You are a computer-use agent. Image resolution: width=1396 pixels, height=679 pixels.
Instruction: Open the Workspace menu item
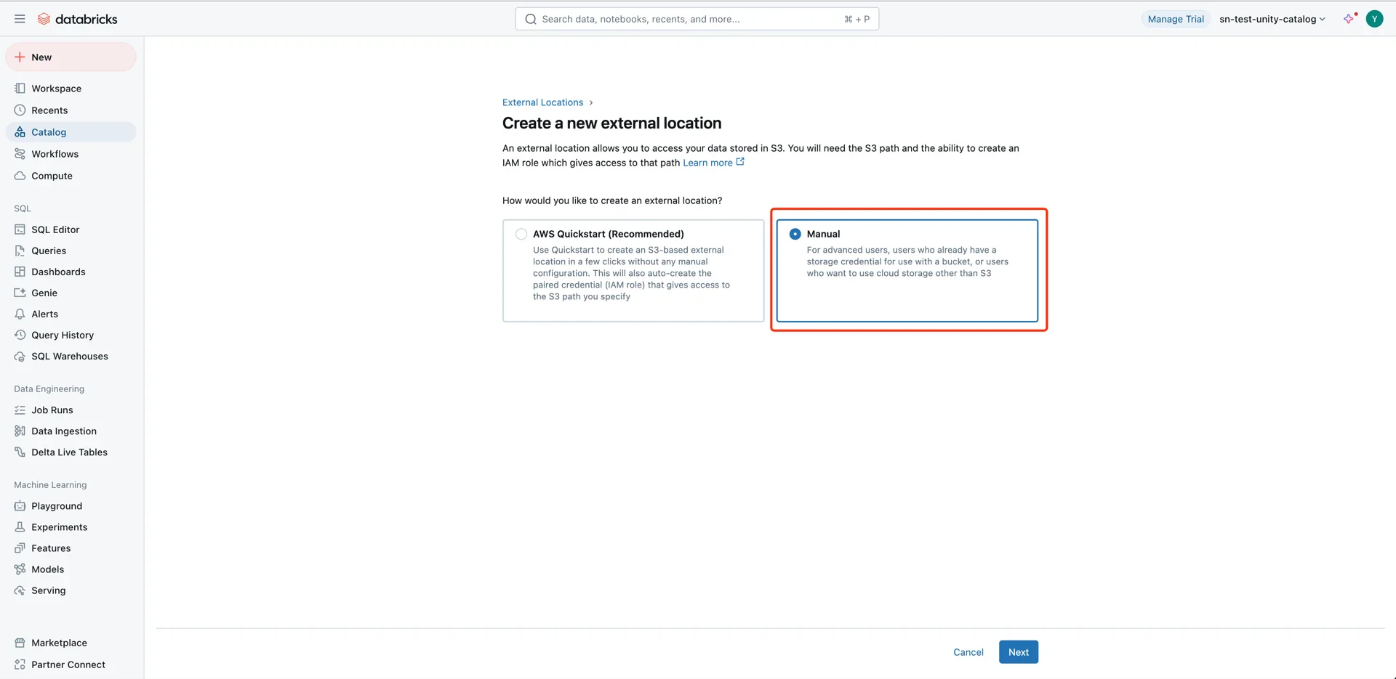coord(71,89)
